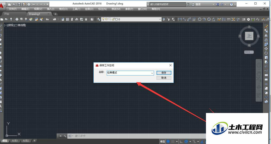The width and height of the screenshot is (271, 144).
Task: Click the Help question mark toolbar icon
Action: 92,19
